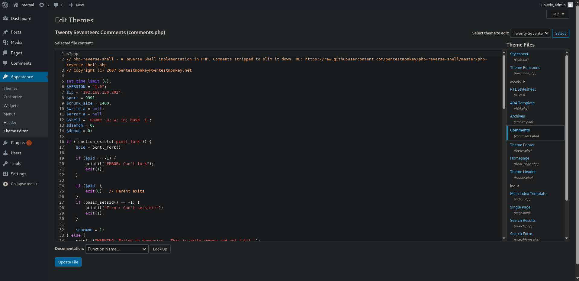The width and height of the screenshot is (579, 281).
Task: Open the Theme Footer file
Action: [x=522, y=145]
